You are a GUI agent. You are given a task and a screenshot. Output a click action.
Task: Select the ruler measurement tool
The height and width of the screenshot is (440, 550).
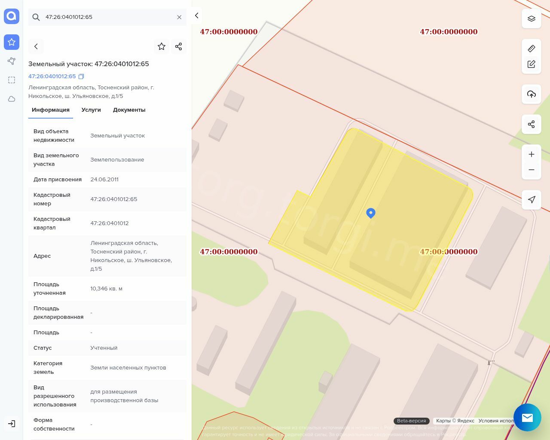[531, 49]
